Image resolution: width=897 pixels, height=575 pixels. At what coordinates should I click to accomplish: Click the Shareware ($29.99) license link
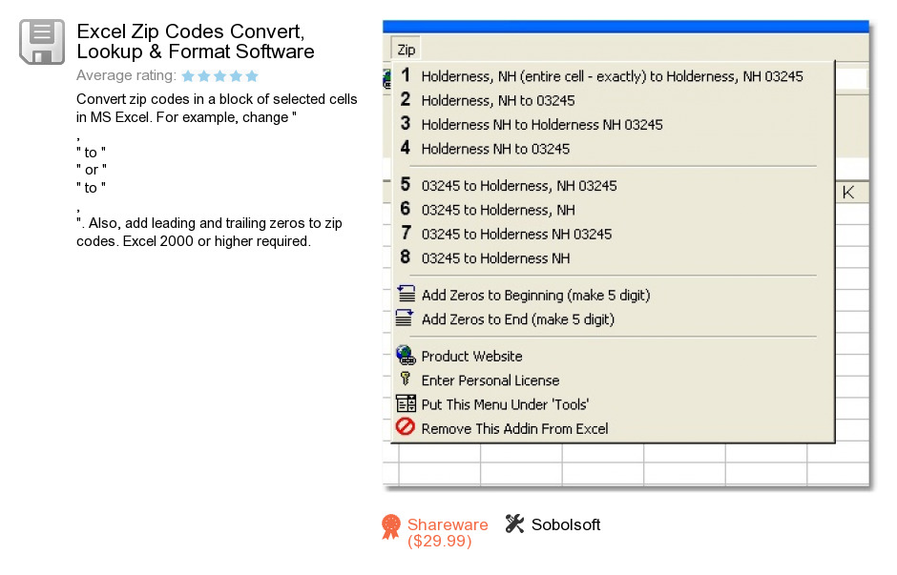coord(448,532)
